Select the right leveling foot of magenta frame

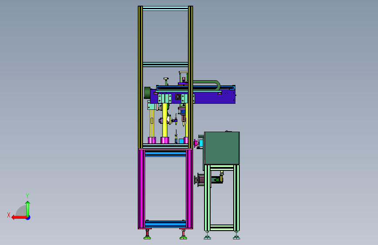(x=184, y=235)
